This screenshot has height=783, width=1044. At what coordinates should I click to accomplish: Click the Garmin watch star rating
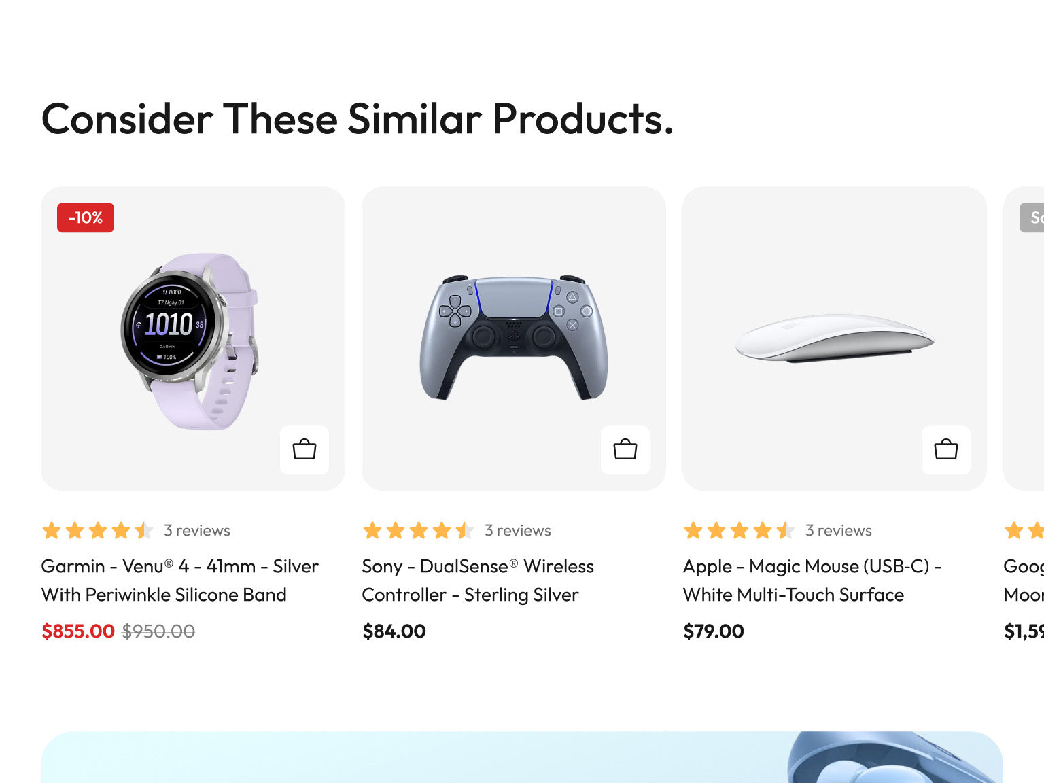97,530
